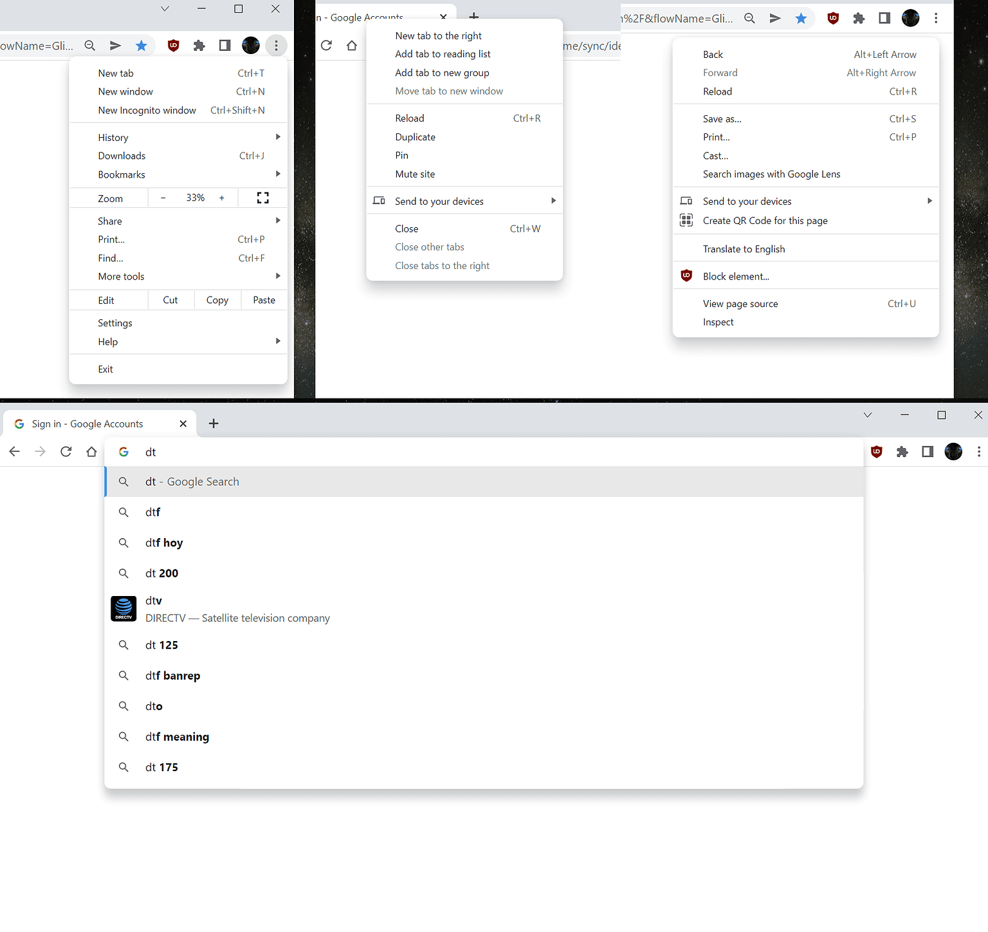Viewport: 988px width, 932px height.
Task: Open the Extensions puzzle-piece icon
Action: click(902, 451)
